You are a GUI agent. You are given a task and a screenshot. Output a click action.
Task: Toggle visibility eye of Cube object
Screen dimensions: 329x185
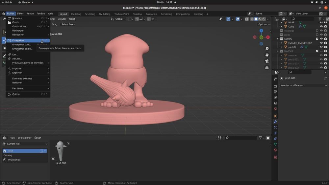[x=321, y=27]
